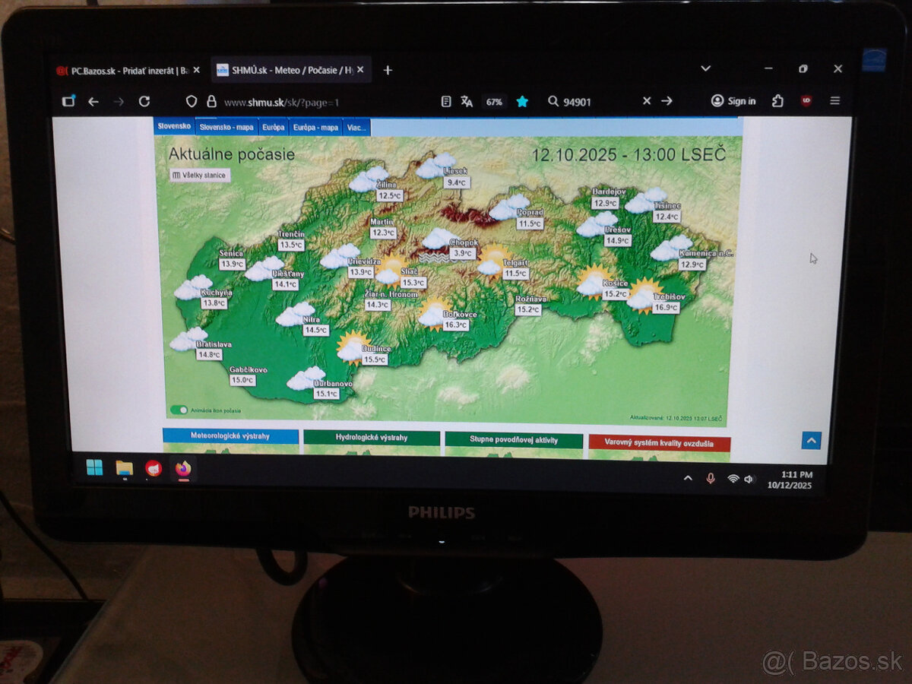This screenshot has width=912, height=684.
Task: Open the Firefox extensions puzzle icon
Action: point(777,101)
